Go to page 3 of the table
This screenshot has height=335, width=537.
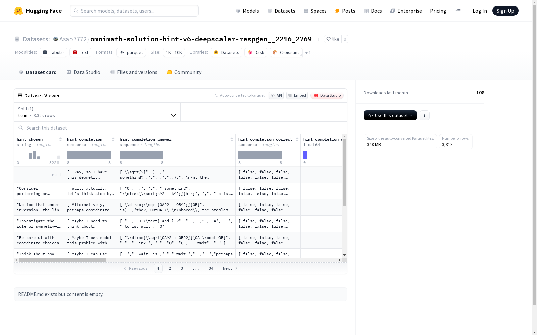click(182, 268)
